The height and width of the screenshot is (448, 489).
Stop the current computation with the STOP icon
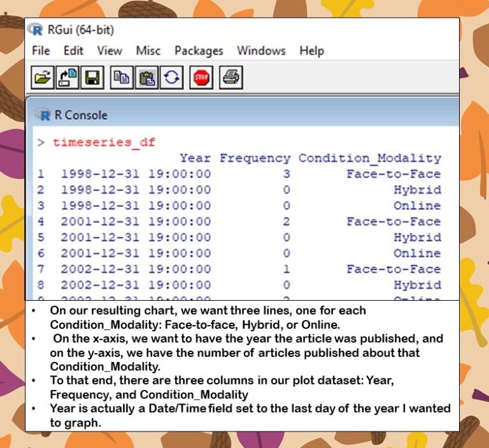pyautogui.click(x=202, y=78)
